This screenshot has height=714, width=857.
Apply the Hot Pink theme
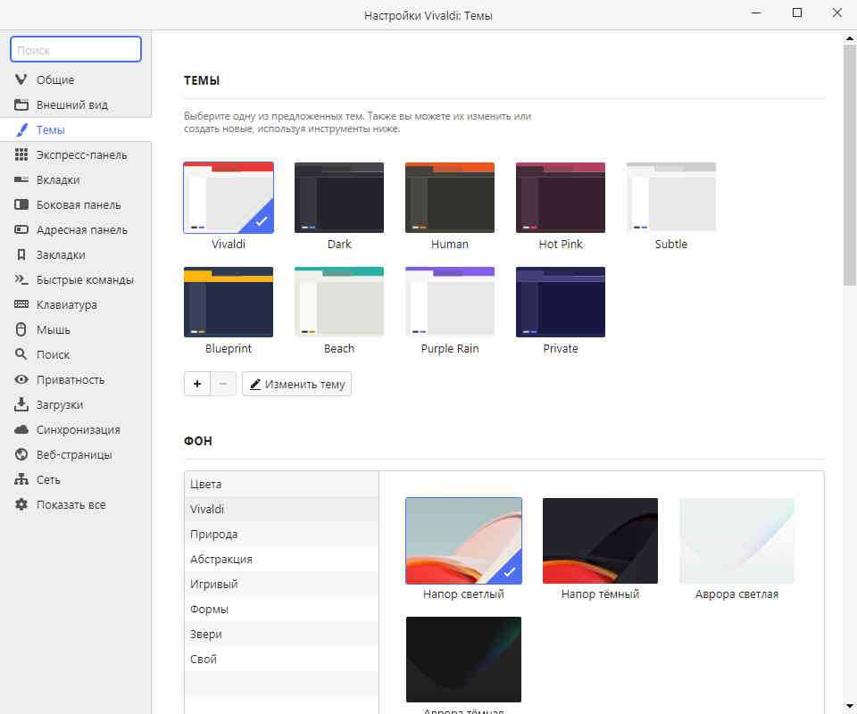point(561,197)
